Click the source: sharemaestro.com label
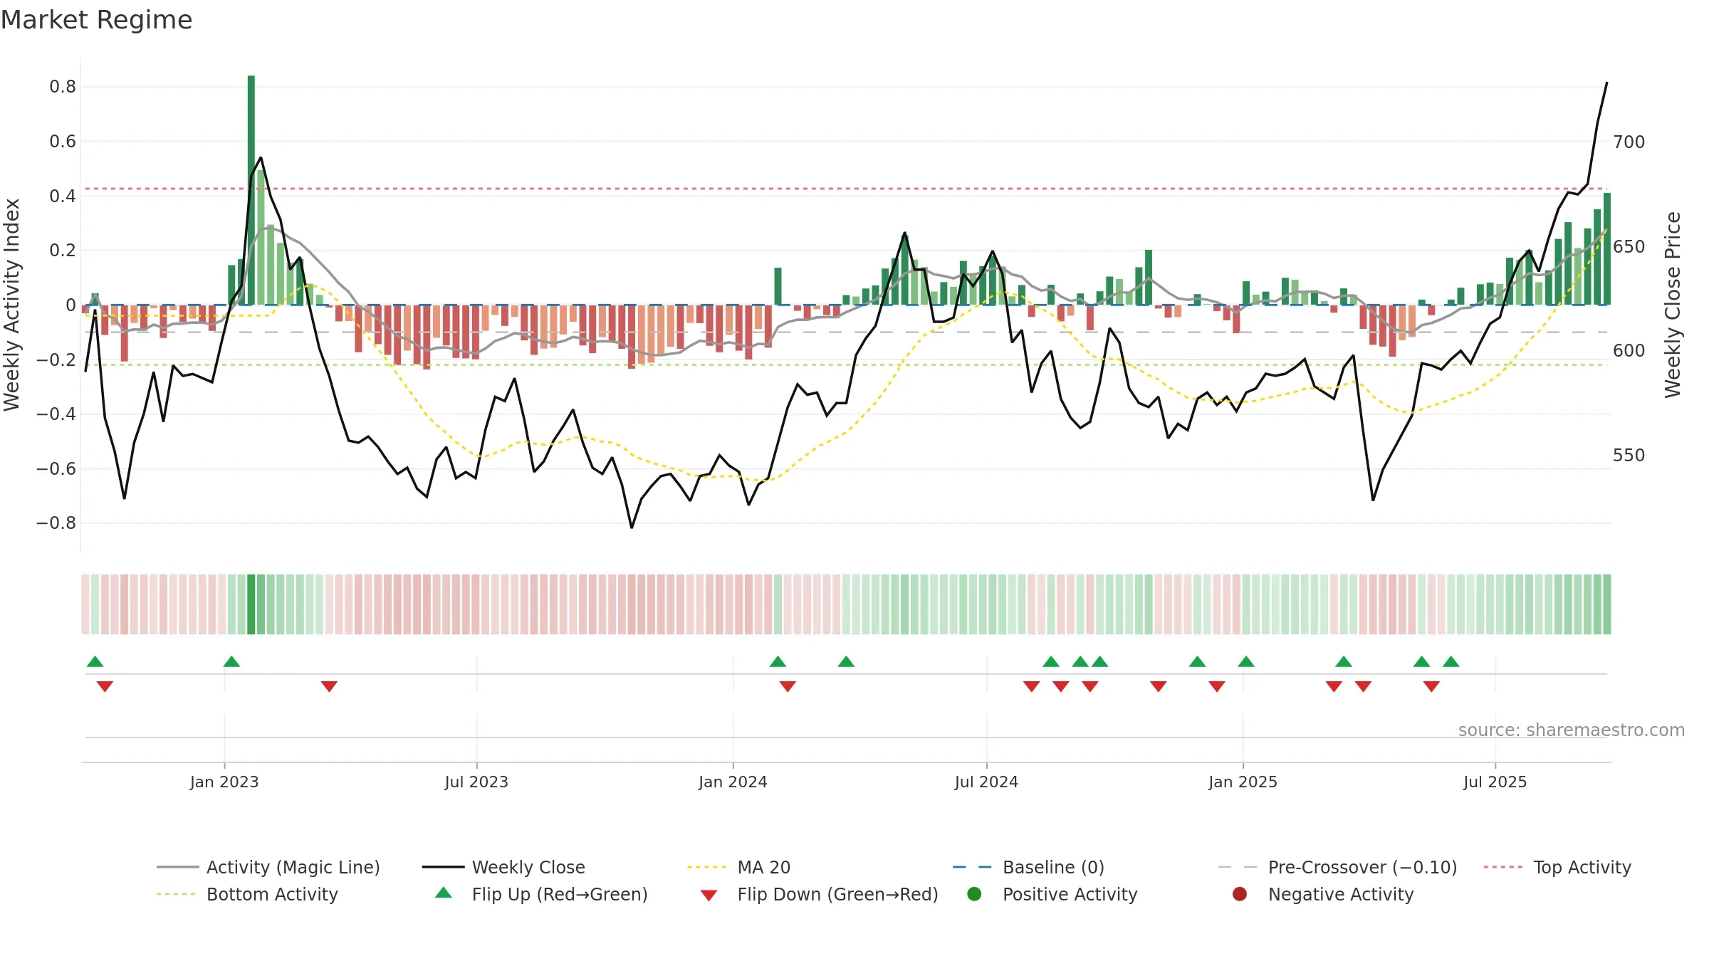The image size is (1709, 961). [1571, 730]
